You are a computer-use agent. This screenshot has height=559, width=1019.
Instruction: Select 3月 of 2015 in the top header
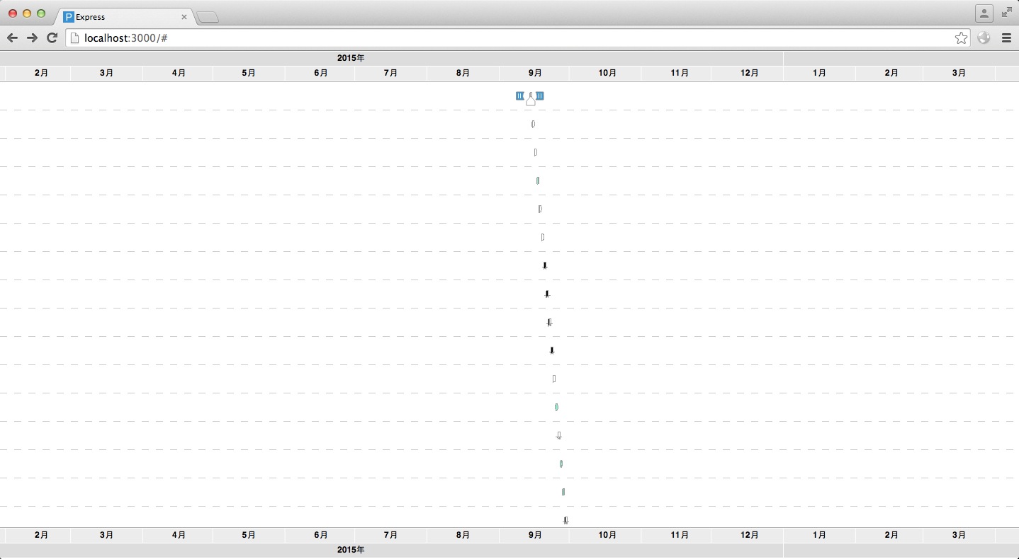(106, 73)
